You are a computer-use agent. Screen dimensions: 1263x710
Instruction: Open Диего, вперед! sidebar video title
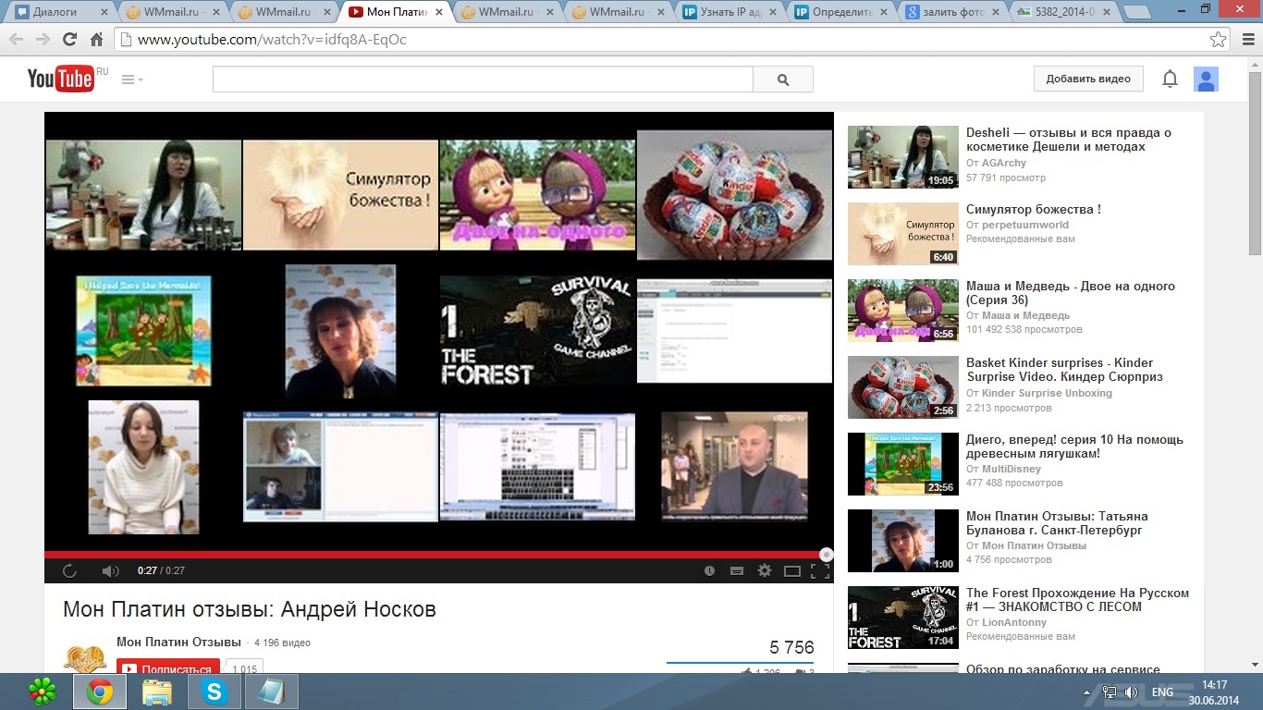coord(1074,447)
